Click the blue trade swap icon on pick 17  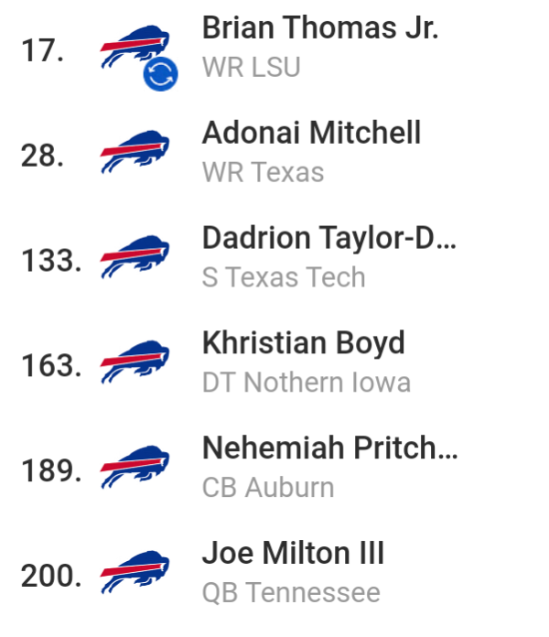point(160,74)
